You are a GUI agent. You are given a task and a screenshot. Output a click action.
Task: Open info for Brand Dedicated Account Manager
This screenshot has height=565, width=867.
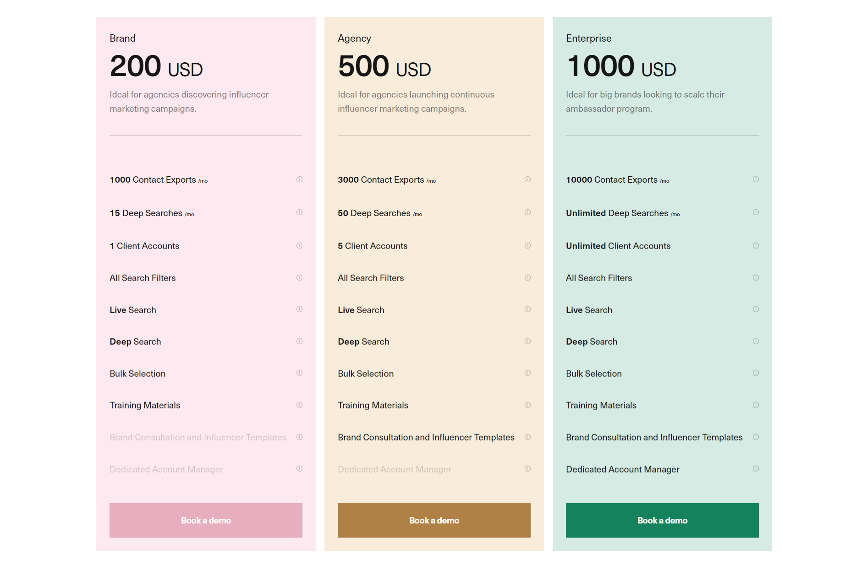click(x=299, y=468)
